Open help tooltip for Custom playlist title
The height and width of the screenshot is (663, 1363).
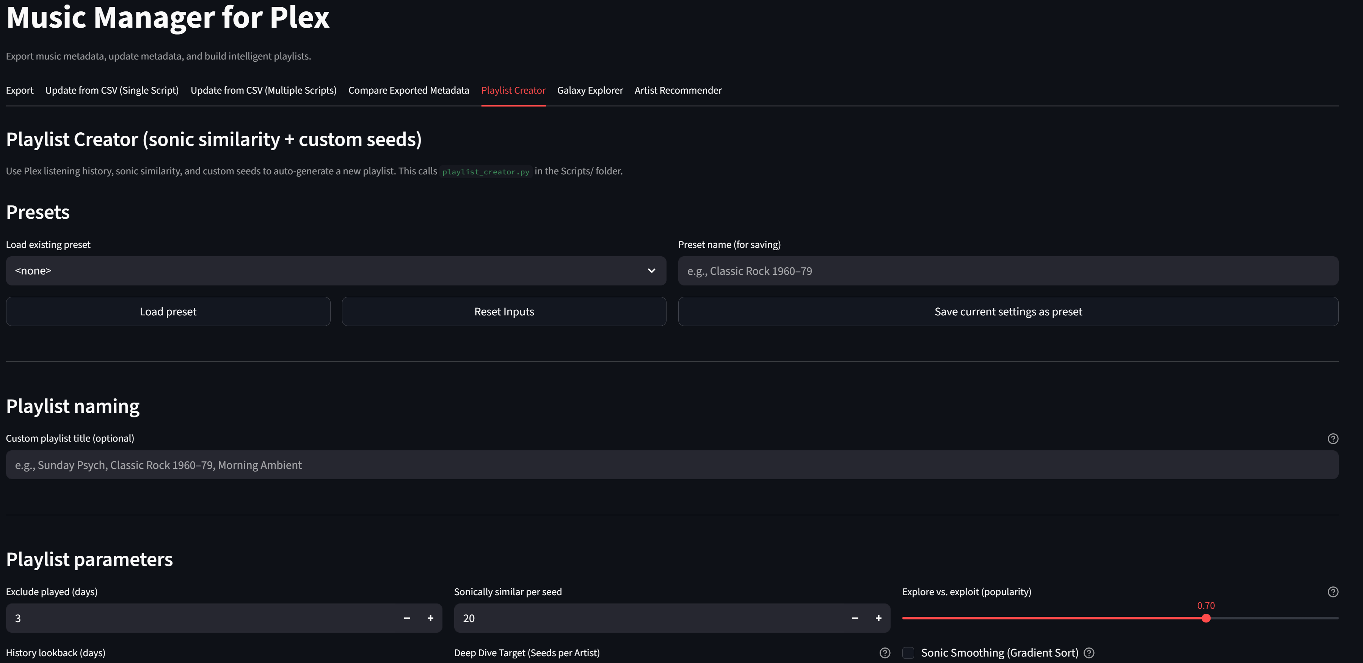point(1332,438)
